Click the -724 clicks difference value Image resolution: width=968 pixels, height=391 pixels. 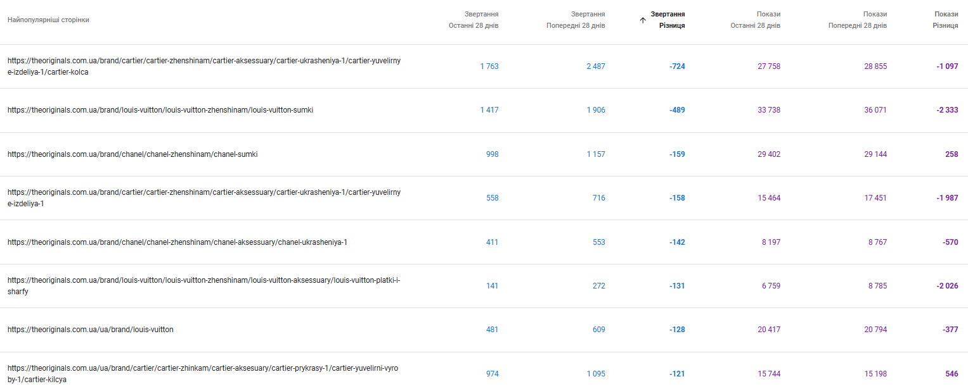click(677, 66)
